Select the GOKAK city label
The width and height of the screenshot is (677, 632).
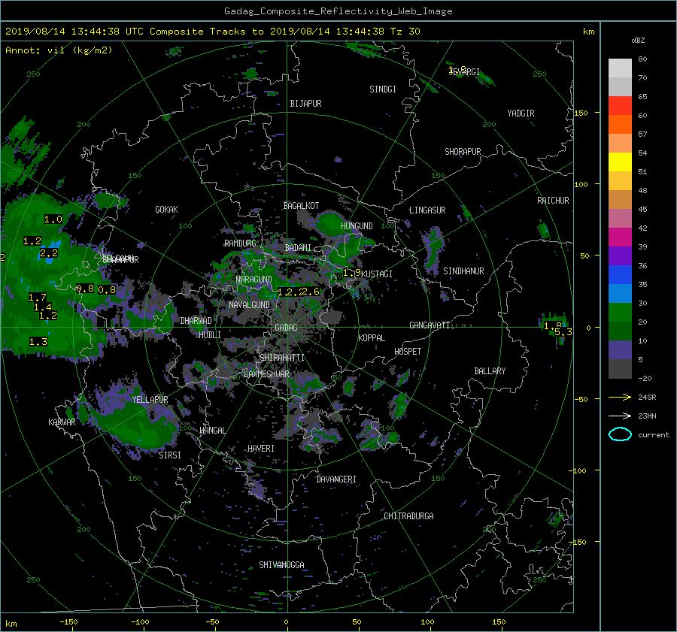[x=166, y=210]
